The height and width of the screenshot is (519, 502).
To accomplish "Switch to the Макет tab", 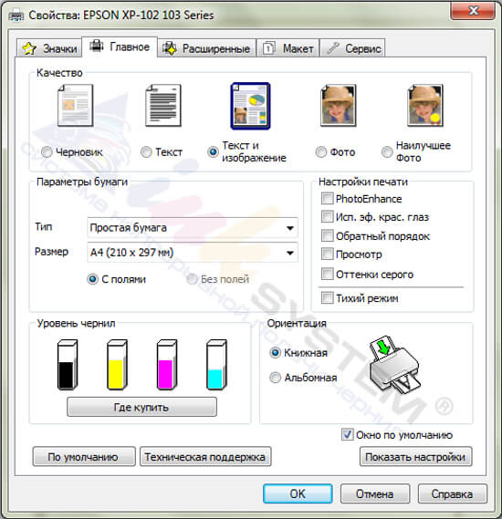I will tap(288, 48).
